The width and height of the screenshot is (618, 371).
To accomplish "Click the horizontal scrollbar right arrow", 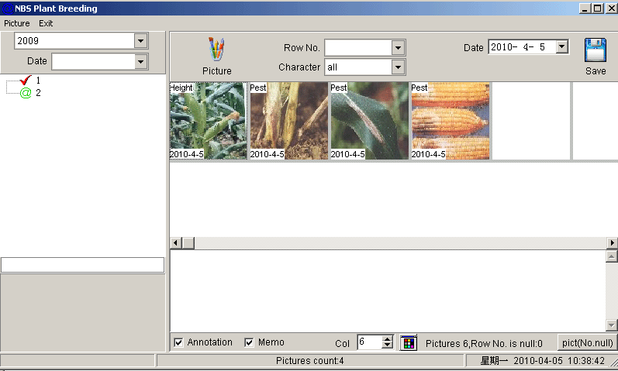I will [612, 243].
